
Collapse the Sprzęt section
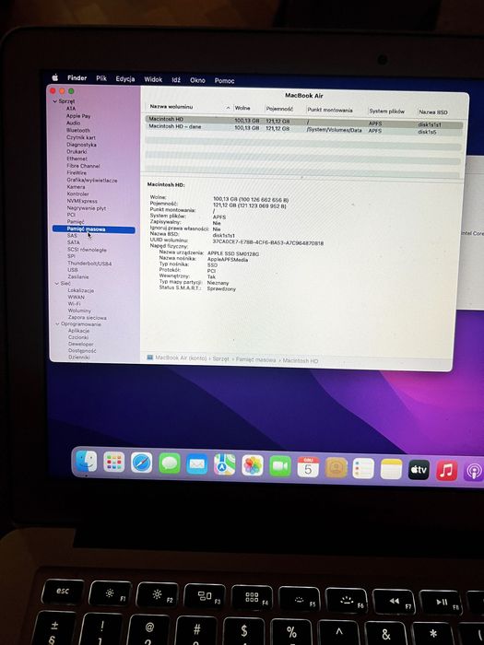click(55, 101)
